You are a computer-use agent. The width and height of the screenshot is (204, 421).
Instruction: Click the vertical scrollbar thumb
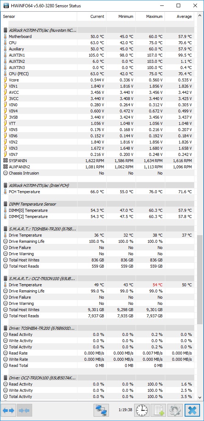(x=200, y=280)
